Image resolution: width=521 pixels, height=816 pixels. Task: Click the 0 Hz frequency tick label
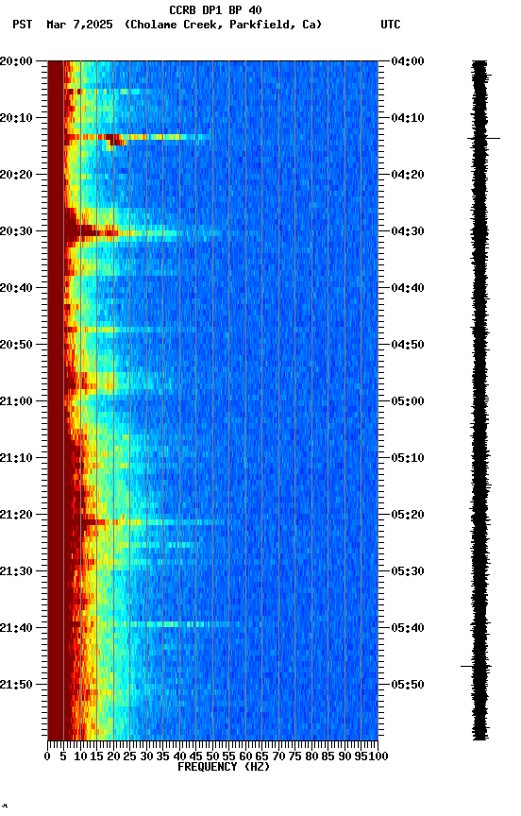(x=47, y=756)
